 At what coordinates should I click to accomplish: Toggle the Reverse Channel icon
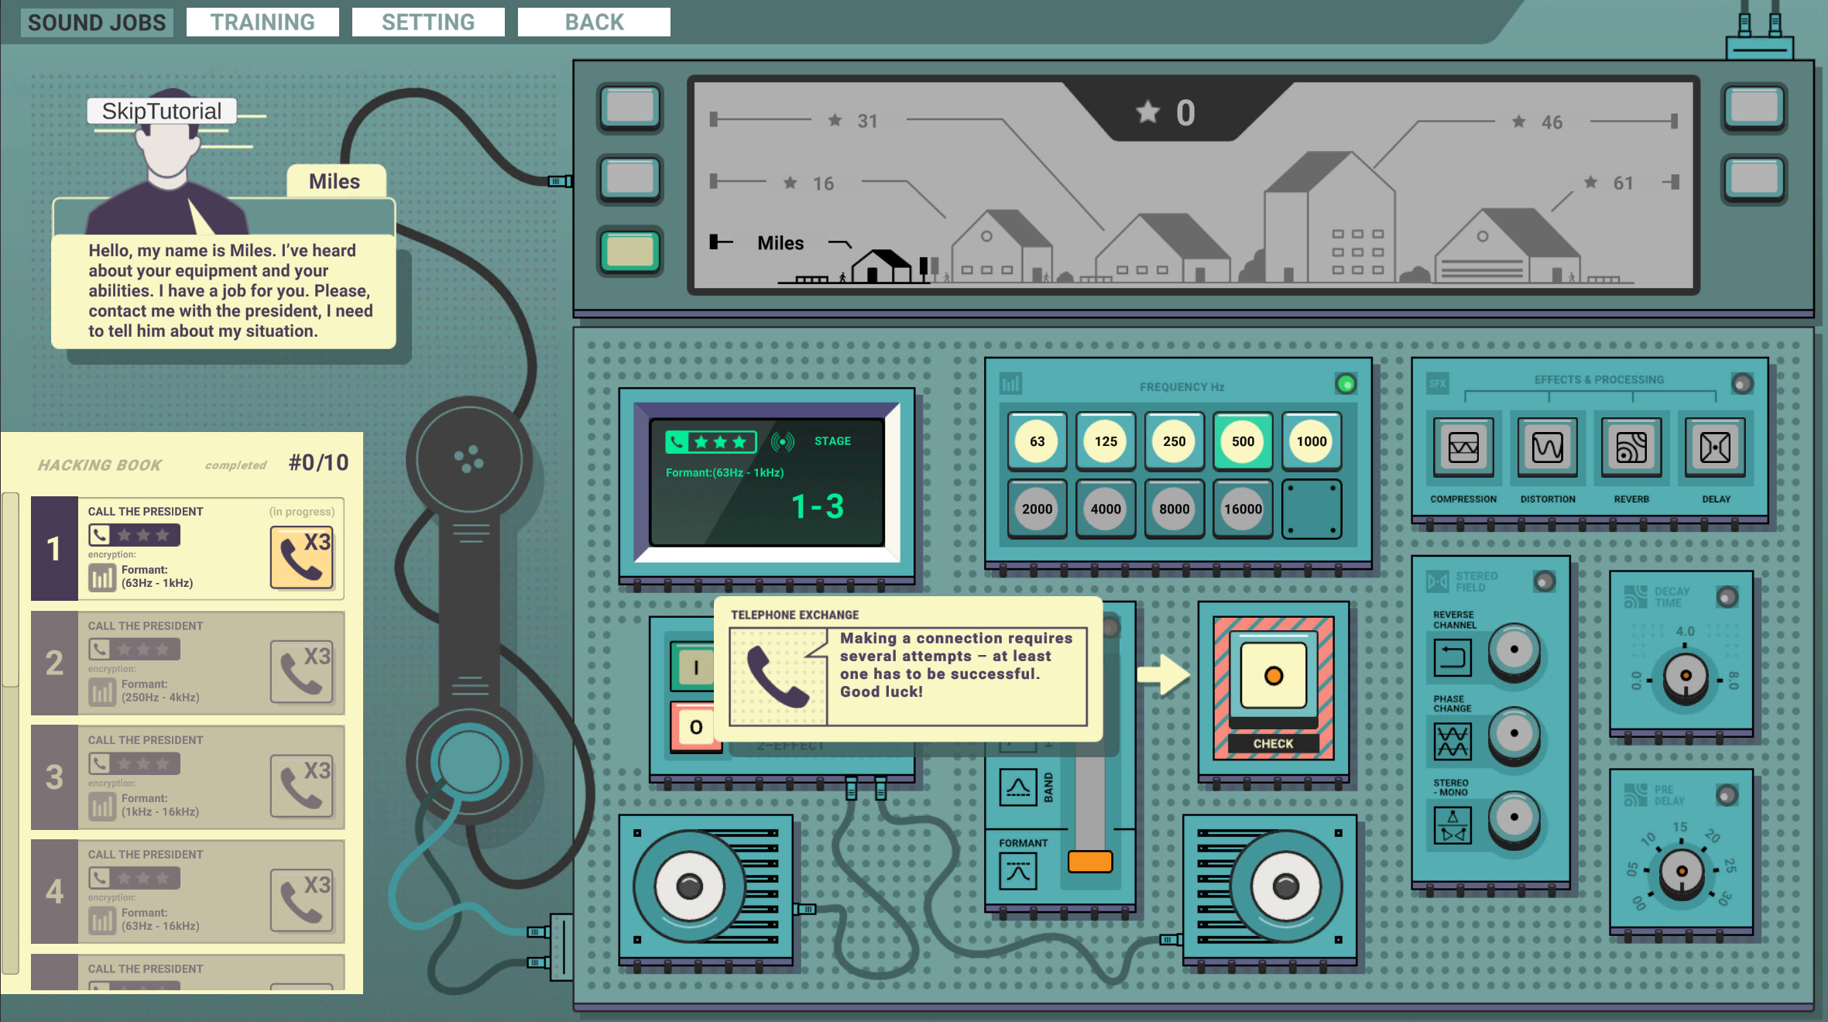point(1452,657)
